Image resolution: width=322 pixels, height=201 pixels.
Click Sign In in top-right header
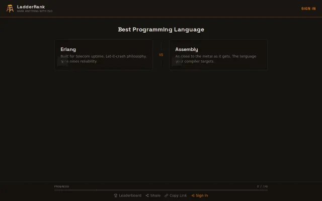[308, 9]
